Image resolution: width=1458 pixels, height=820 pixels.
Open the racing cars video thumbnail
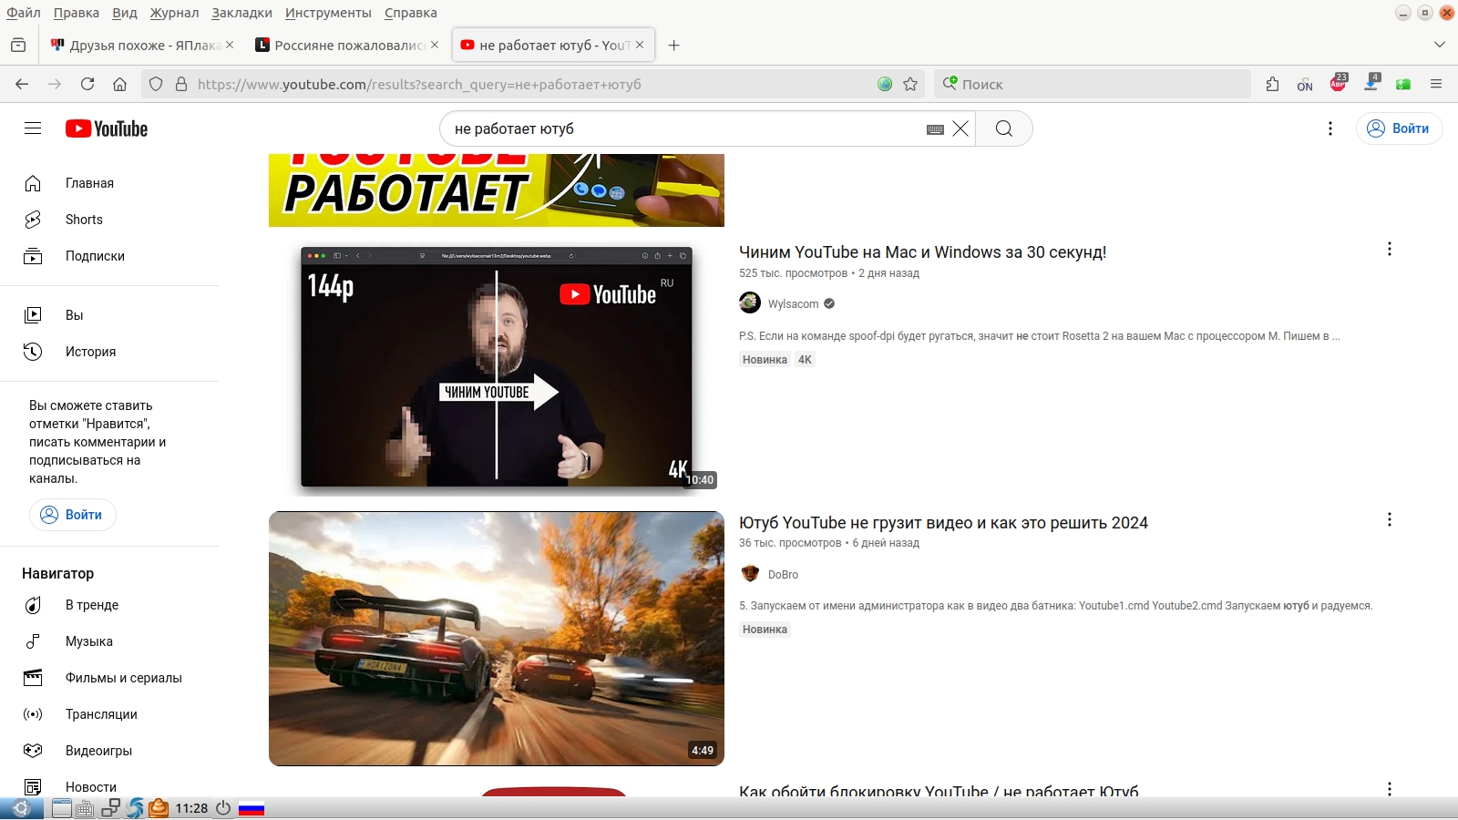(x=497, y=639)
